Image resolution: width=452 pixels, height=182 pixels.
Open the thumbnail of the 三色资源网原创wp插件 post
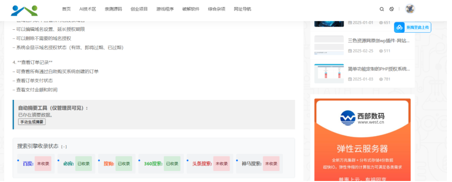coord(329,45)
